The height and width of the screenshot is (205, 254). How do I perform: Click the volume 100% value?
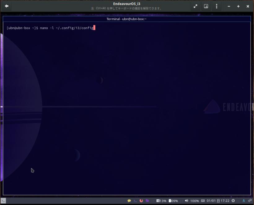[x=195, y=201]
